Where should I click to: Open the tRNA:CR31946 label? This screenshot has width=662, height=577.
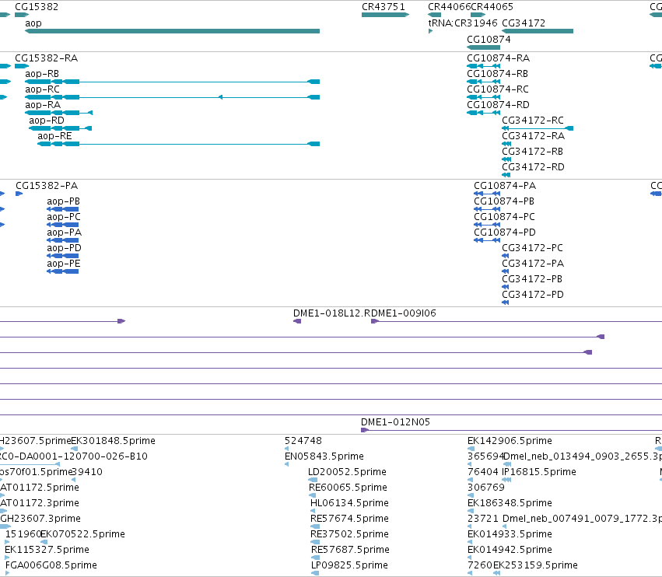click(x=463, y=23)
